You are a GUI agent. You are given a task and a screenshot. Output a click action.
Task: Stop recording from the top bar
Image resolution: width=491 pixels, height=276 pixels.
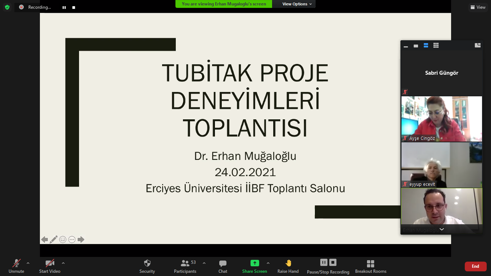(x=74, y=7)
